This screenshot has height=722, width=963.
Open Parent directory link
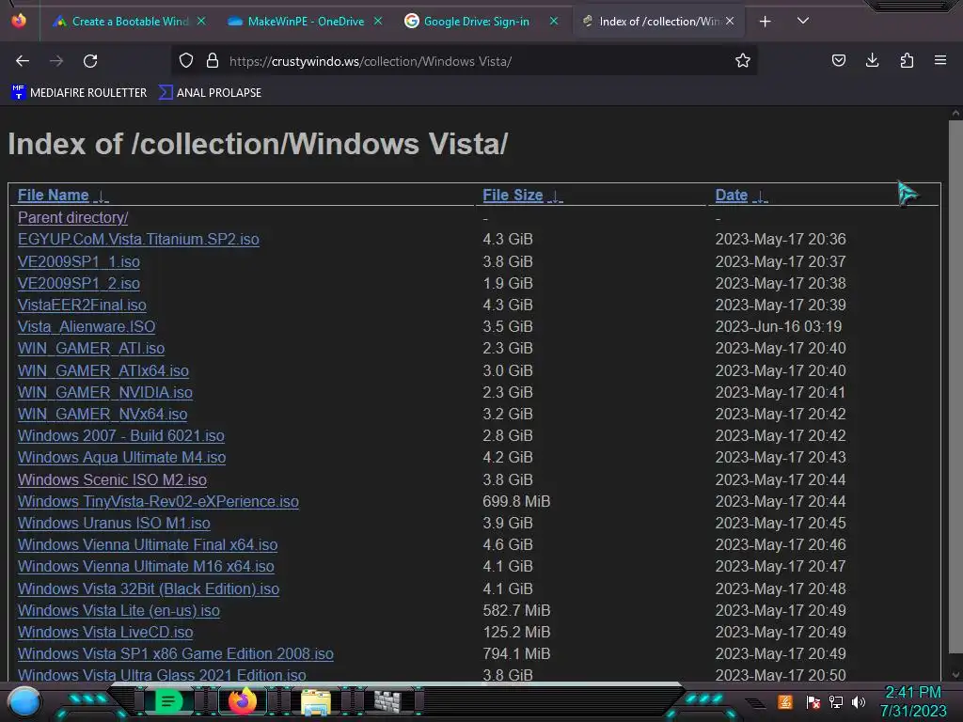[73, 218]
